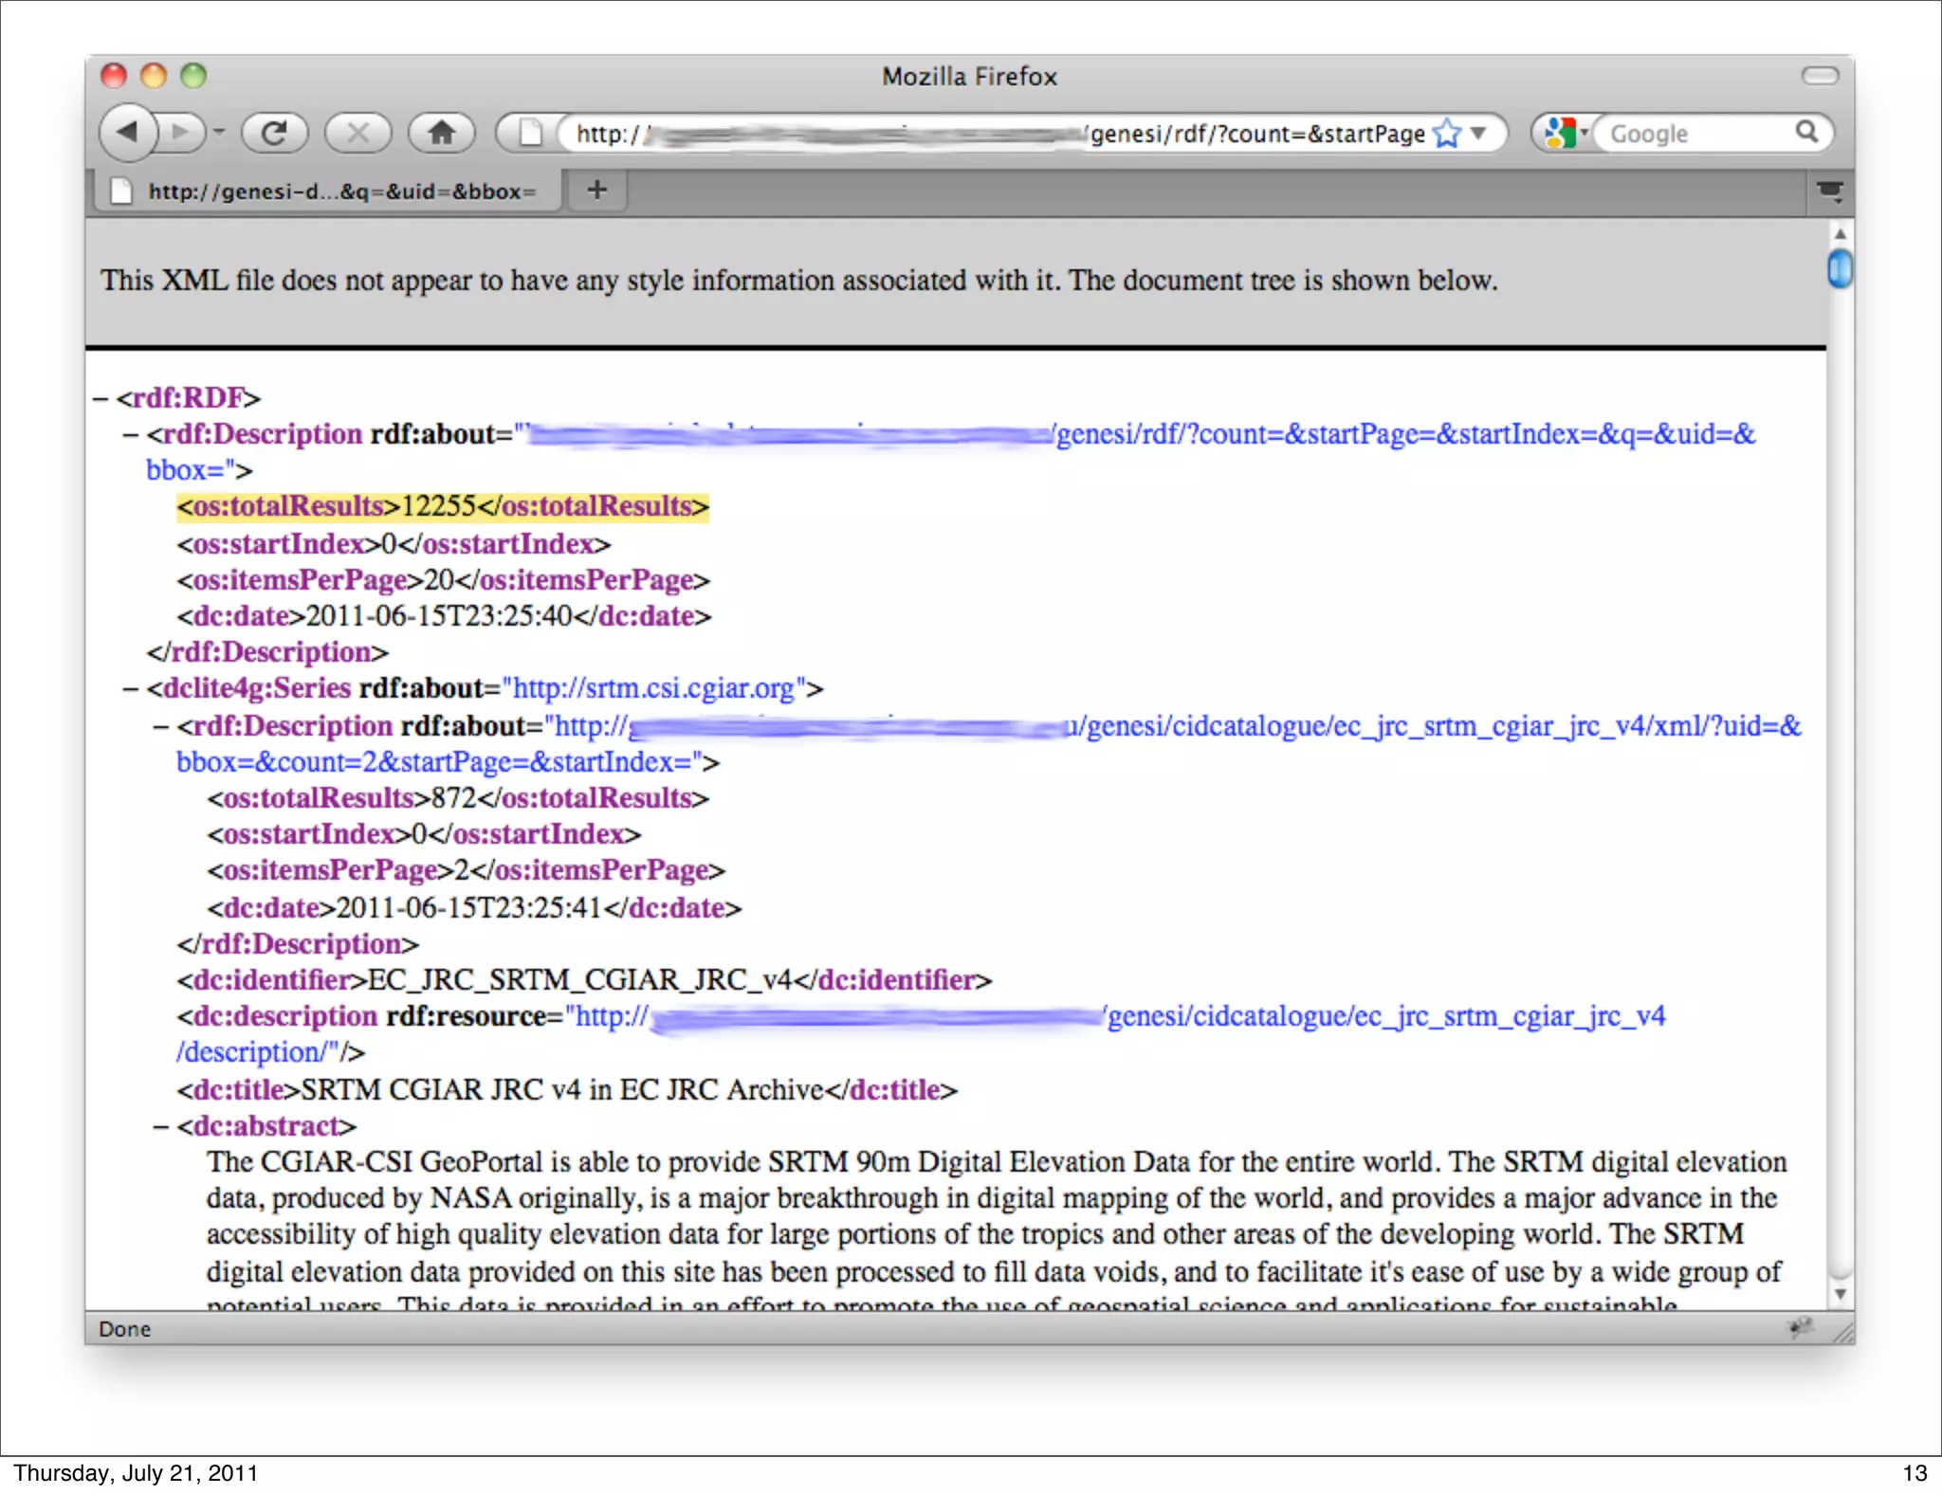This screenshot has height=1494, width=1942.
Task: Reload the page with the refresh icon
Action: tap(275, 133)
